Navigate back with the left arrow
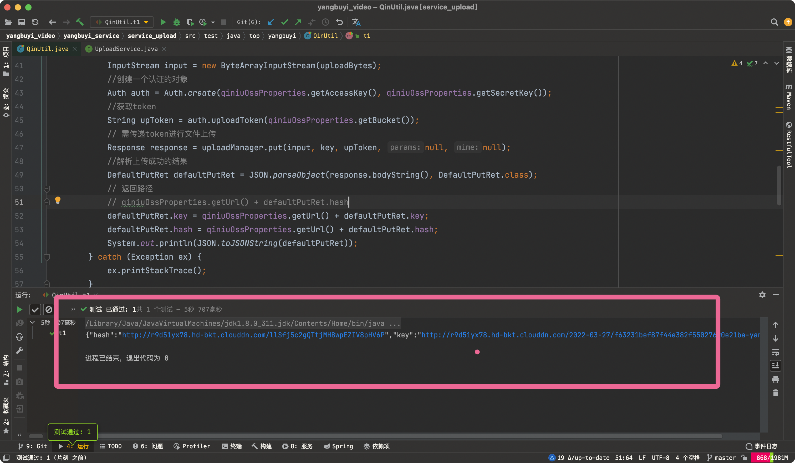The image size is (795, 463). pyautogui.click(x=52, y=22)
